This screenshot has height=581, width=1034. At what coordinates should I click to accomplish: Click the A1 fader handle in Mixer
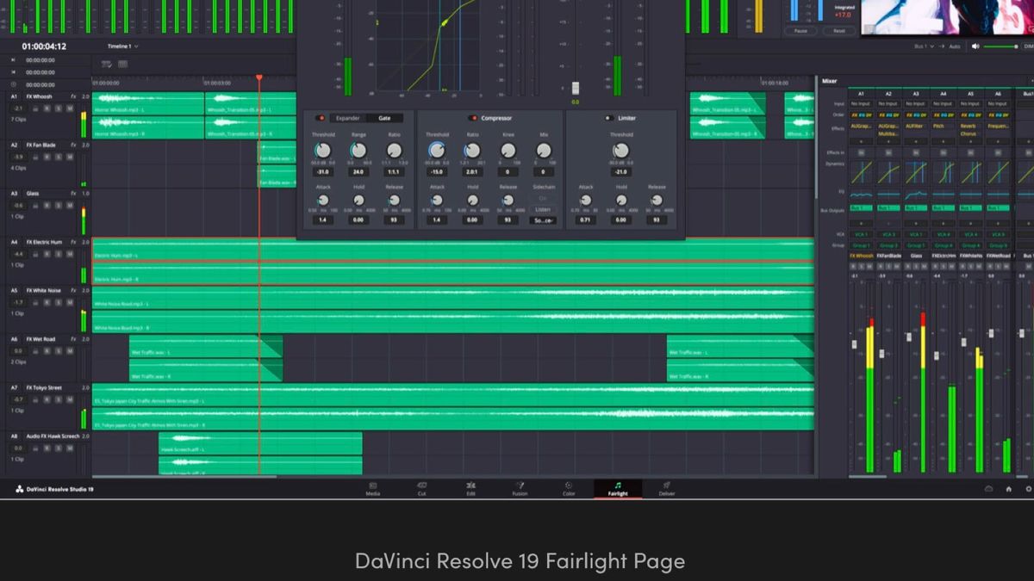tap(853, 344)
